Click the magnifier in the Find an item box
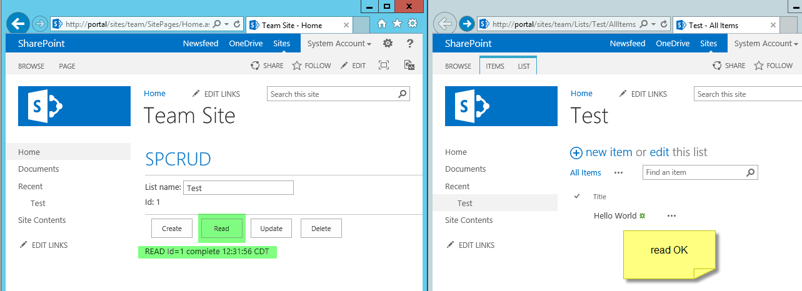Screen dimensions: 802x291 [751, 172]
